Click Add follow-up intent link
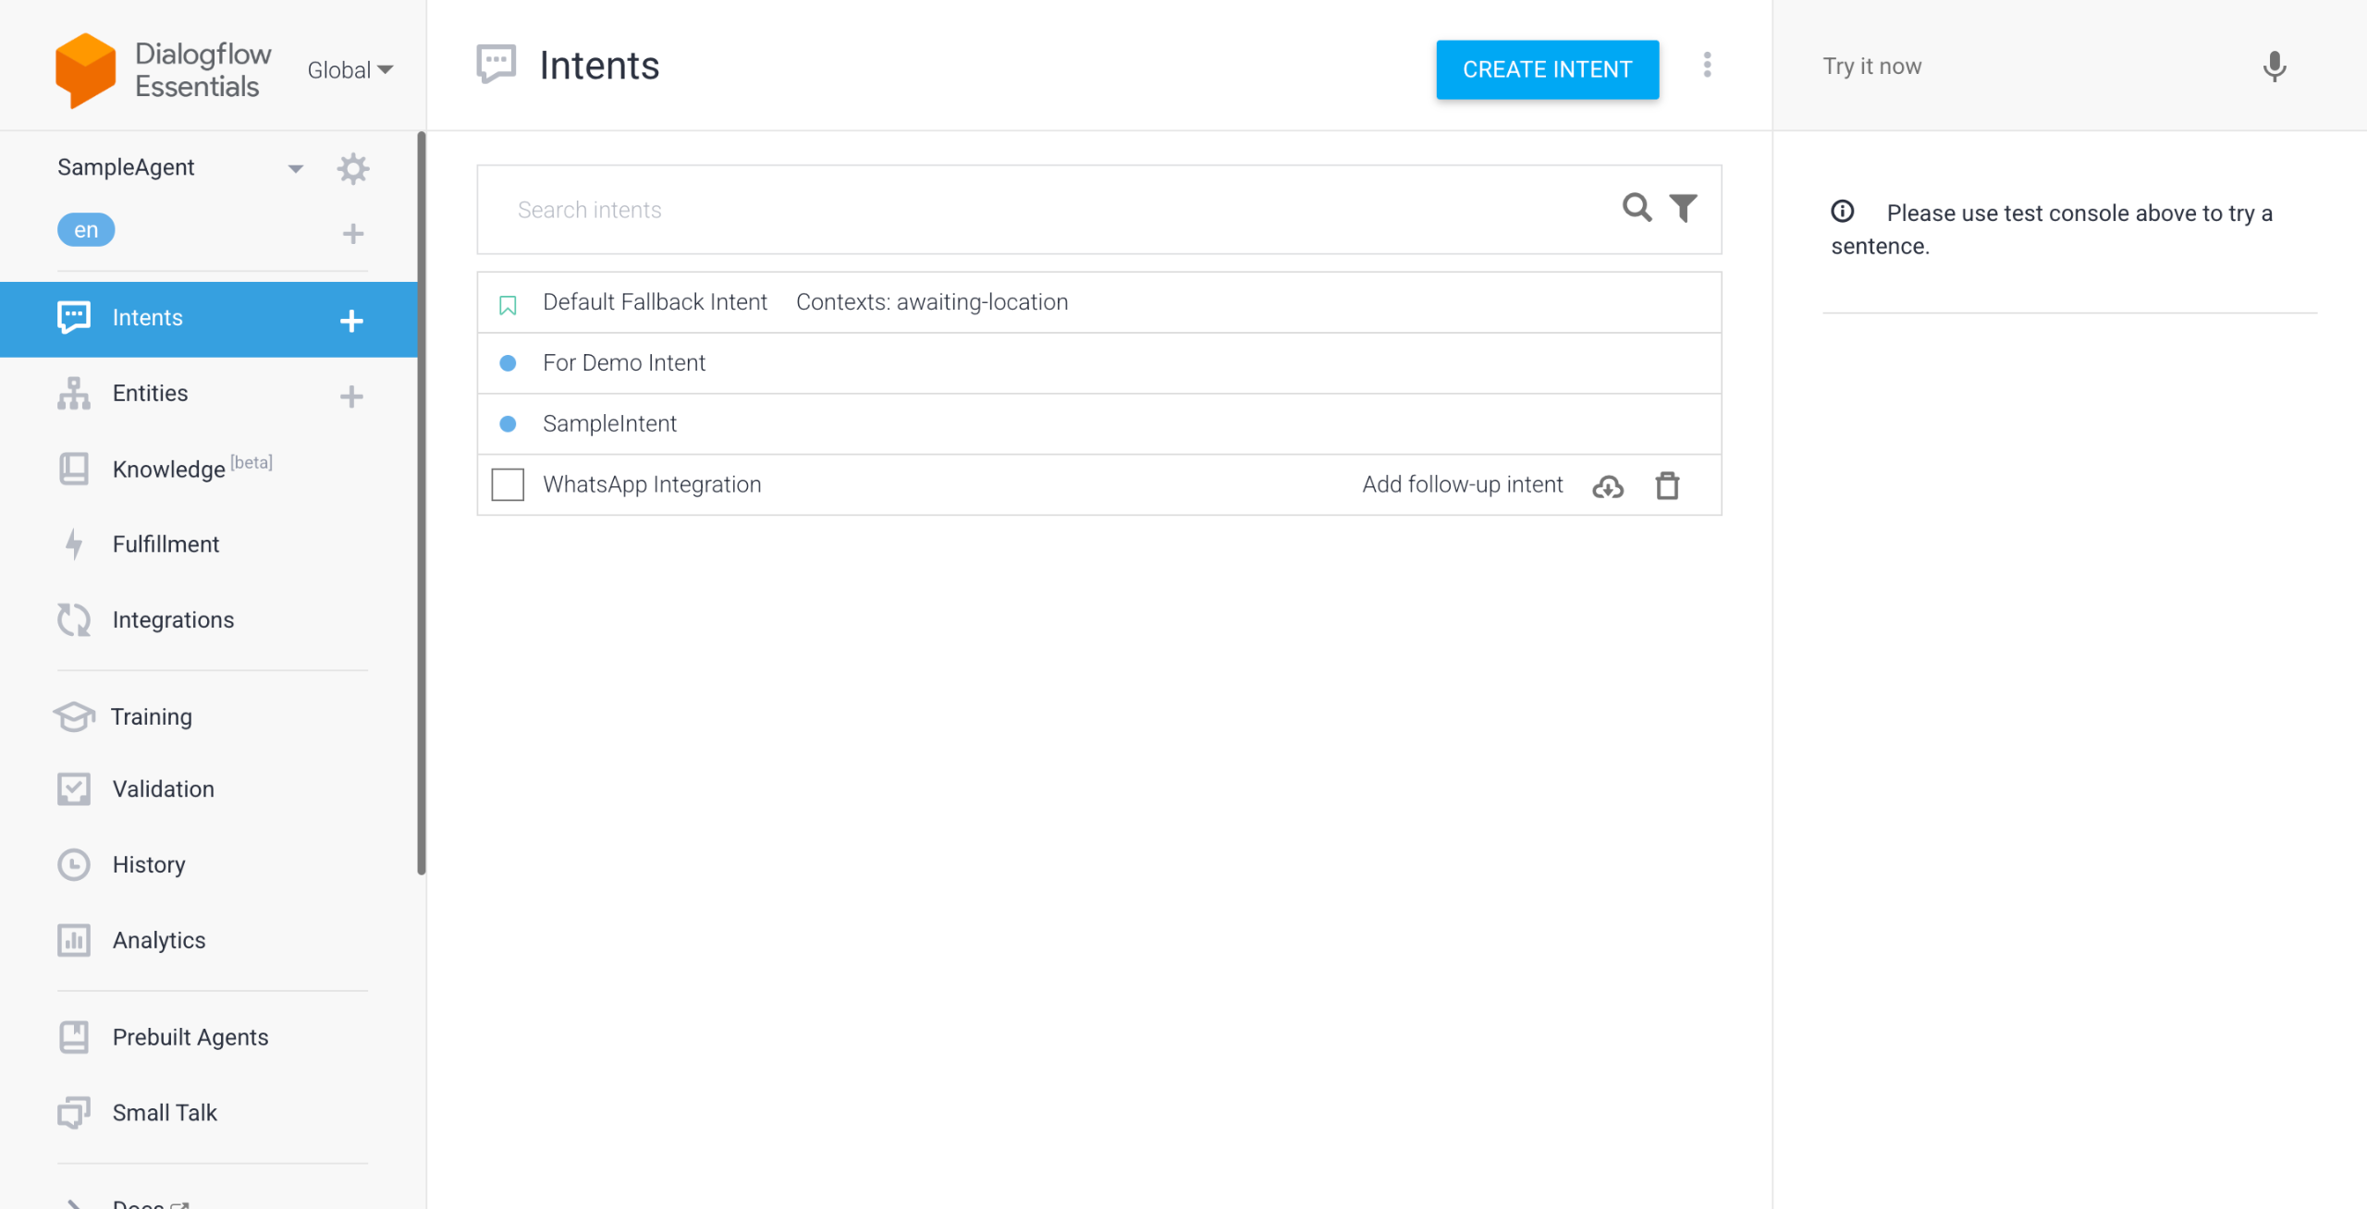The height and width of the screenshot is (1209, 2367). tap(1462, 484)
